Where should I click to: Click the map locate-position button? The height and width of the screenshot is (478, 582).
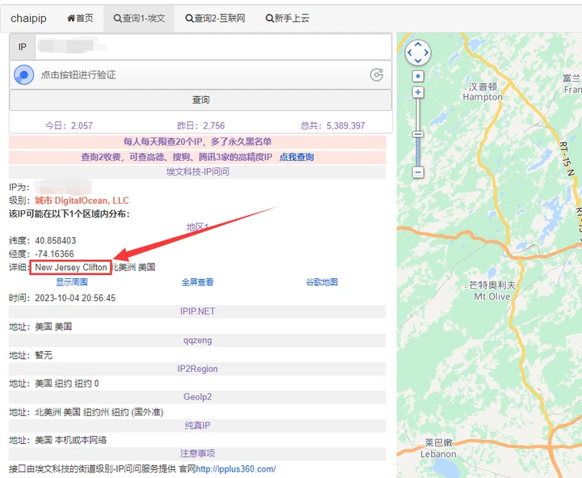tap(418, 76)
